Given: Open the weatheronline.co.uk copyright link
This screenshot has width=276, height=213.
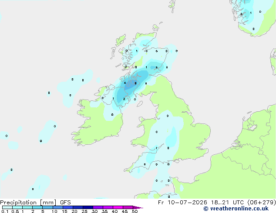Looking at the screenshot, I should tap(236, 209).
